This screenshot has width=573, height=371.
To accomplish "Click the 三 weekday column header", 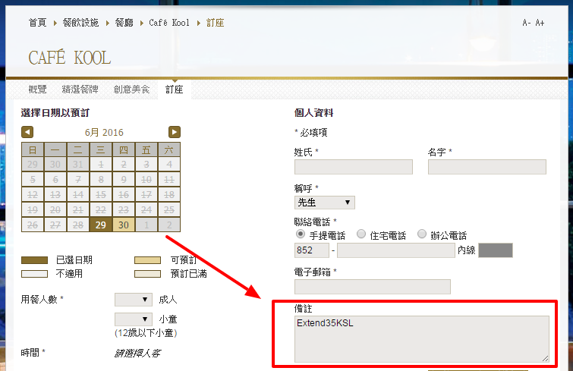I will [x=101, y=149].
